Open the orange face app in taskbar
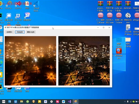The width and height of the screenshot is (139, 104). pos(34,102)
